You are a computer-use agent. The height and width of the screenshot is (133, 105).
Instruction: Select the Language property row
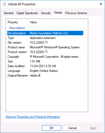(45, 71)
